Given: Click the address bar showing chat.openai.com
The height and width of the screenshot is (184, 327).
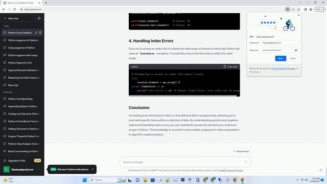Looking at the screenshot, I should pos(151,9).
